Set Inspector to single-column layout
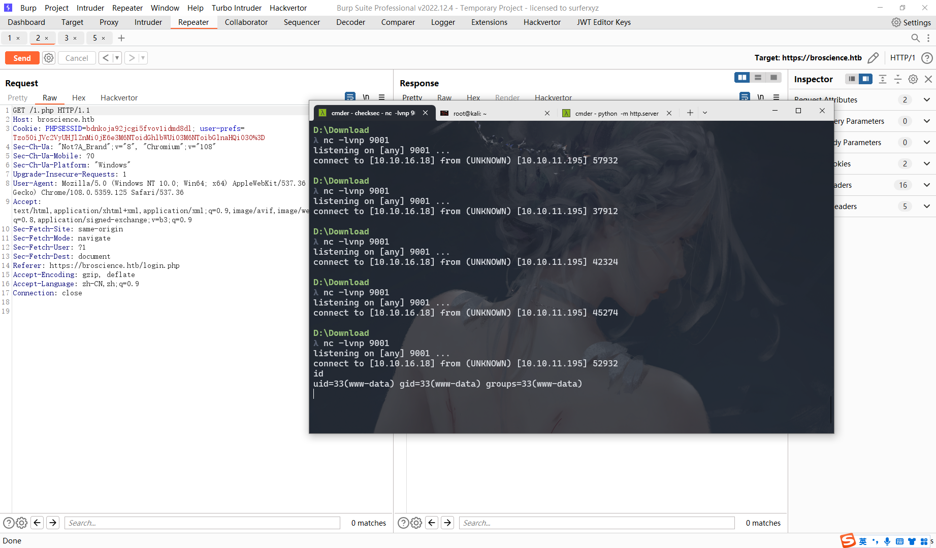The height and width of the screenshot is (548, 936). (x=852, y=79)
